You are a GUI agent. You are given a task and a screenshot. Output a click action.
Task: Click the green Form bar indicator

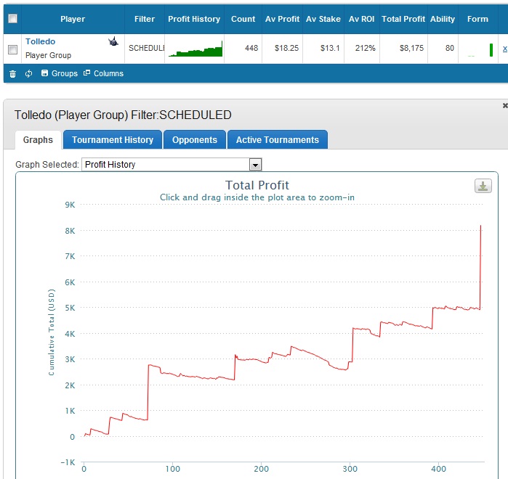tap(491, 50)
